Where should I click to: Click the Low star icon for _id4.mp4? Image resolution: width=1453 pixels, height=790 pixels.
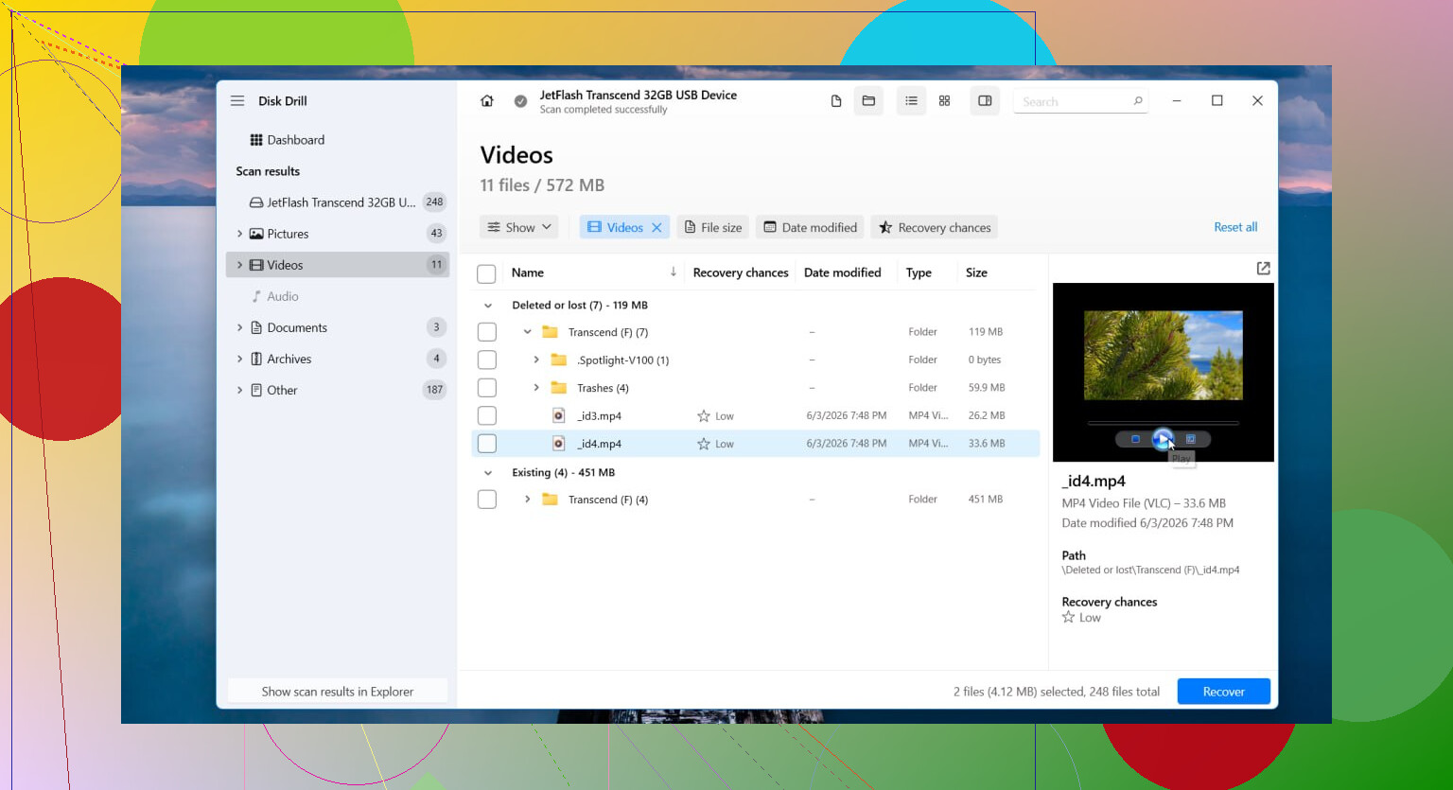(704, 444)
